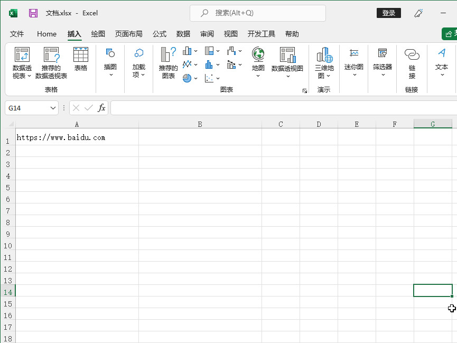The image size is (457, 343).
Task: Select the column or bar chart icon
Action: (187, 51)
